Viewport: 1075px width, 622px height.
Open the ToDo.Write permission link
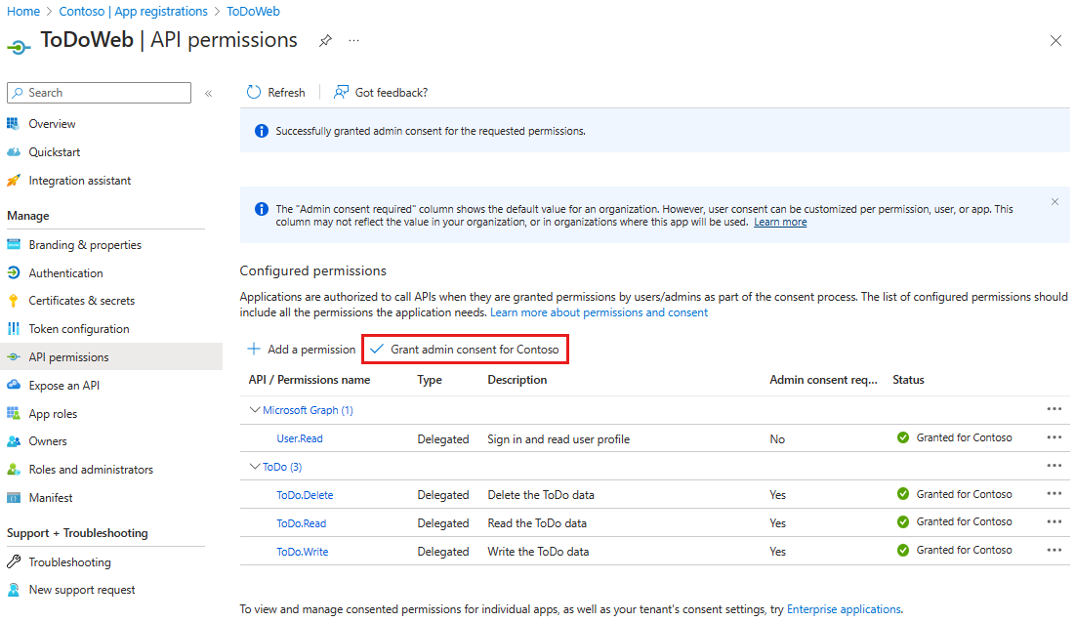[303, 551]
